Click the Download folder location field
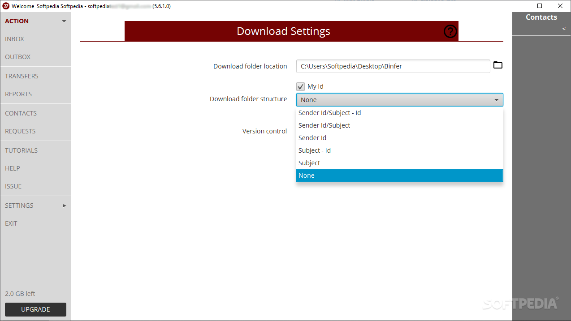The width and height of the screenshot is (571, 321). pyautogui.click(x=393, y=66)
